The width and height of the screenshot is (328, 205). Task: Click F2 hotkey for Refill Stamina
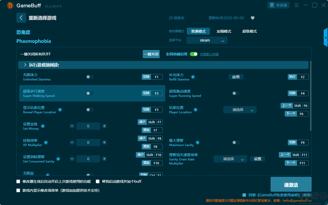tap(298, 77)
